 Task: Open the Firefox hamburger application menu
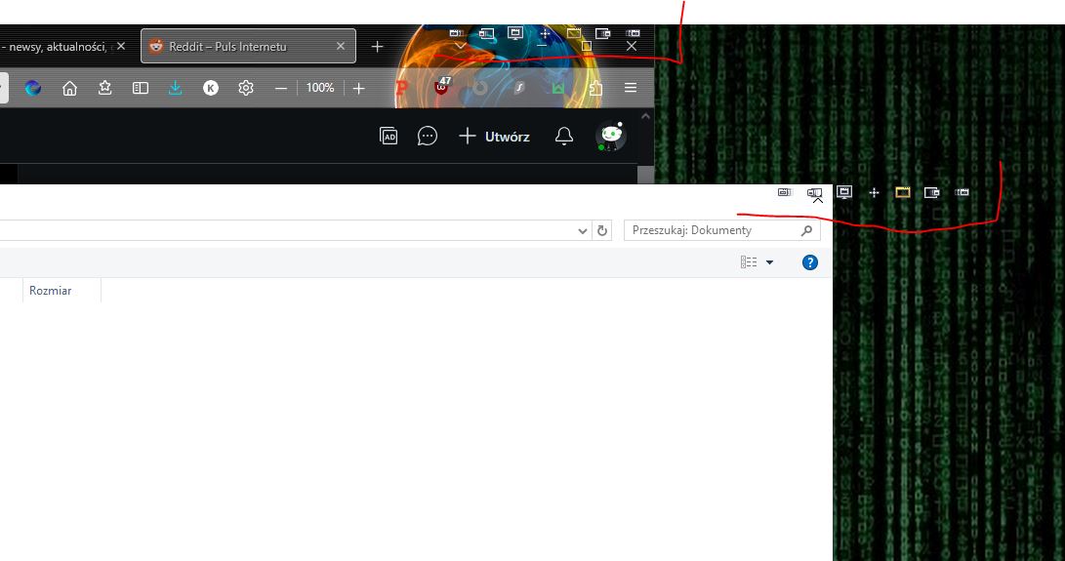pos(631,88)
